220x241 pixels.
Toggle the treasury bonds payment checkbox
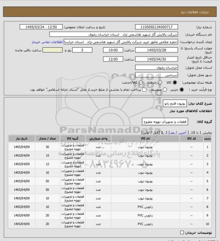144,90
